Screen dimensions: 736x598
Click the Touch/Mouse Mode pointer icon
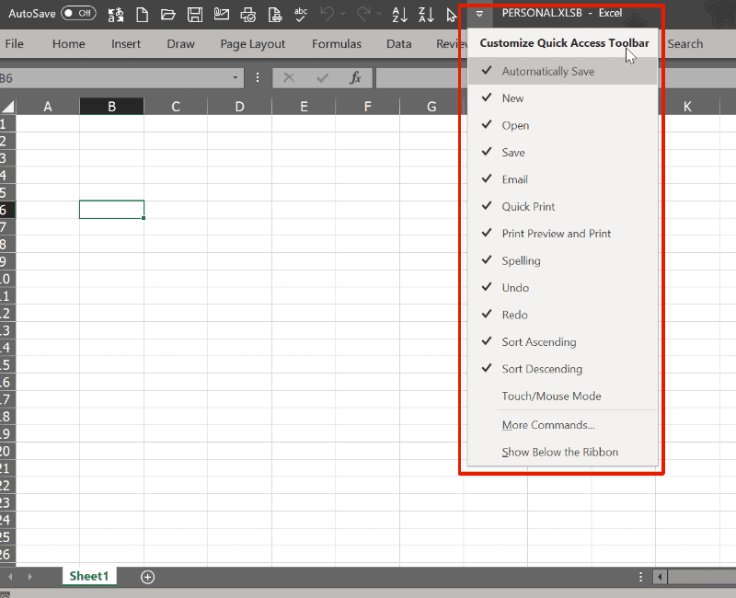pyautogui.click(x=452, y=15)
